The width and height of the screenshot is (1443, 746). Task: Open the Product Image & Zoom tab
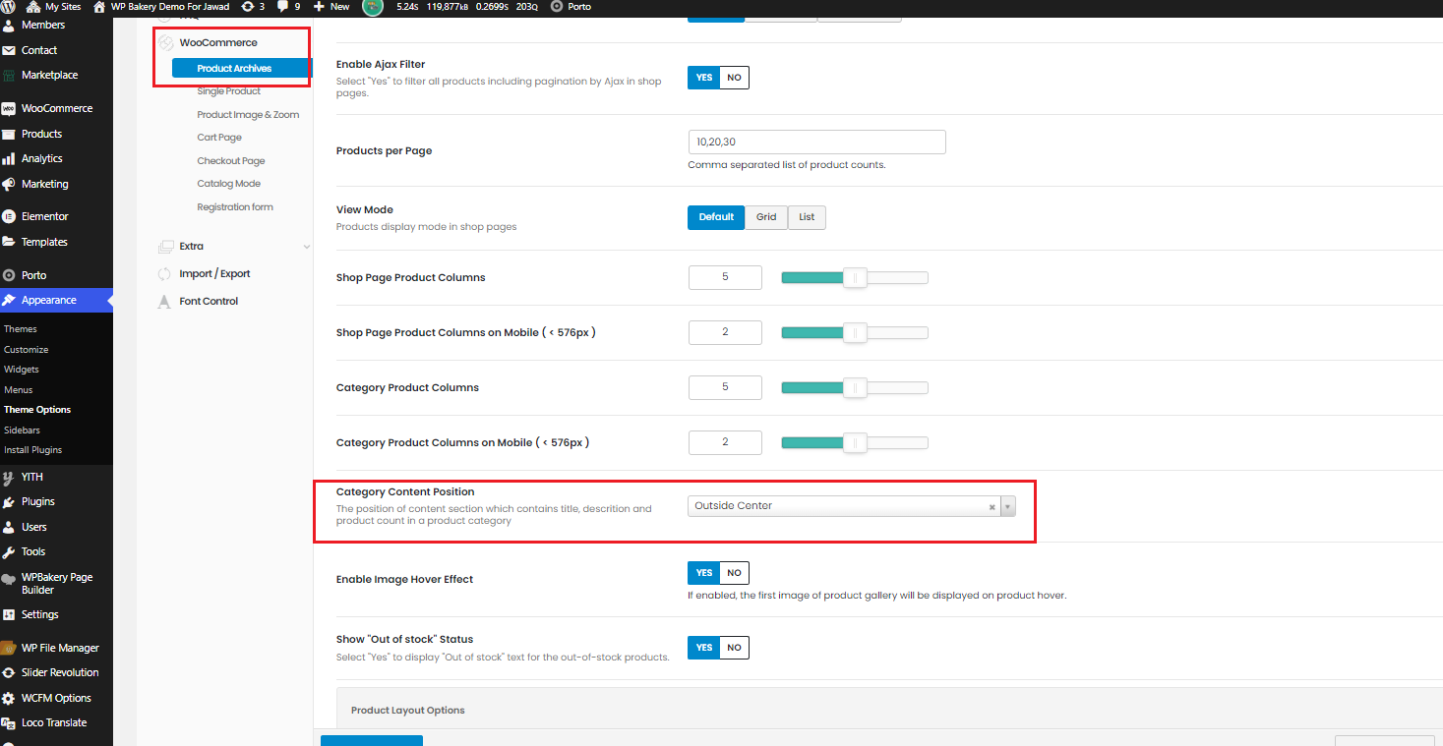[x=248, y=115]
